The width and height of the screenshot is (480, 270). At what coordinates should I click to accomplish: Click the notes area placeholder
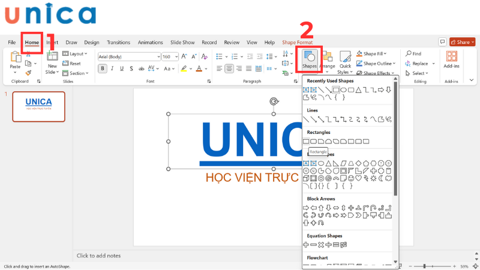point(98,256)
